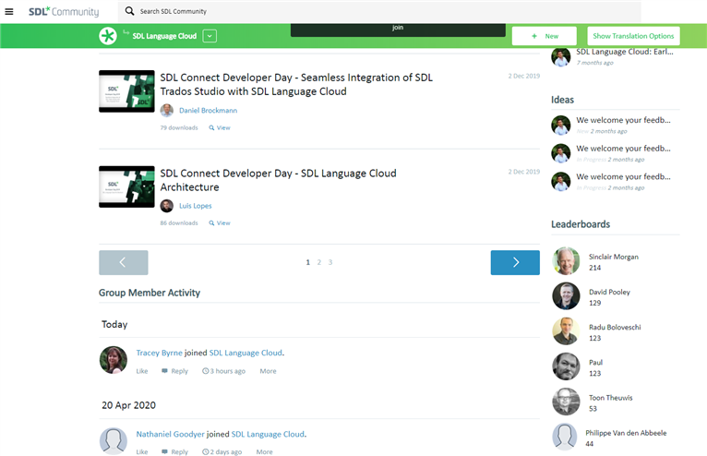This screenshot has height=456, width=707.
Task: View the Seamless Integration file
Action: [x=220, y=128]
